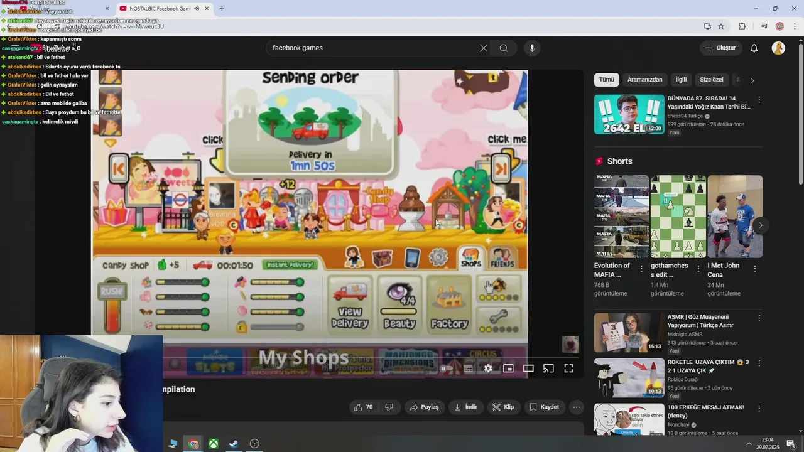Screen dimensions: 804x452
Task: Mute the NOSTALGIC Facebook Games tab audio
Action: coord(197,9)
